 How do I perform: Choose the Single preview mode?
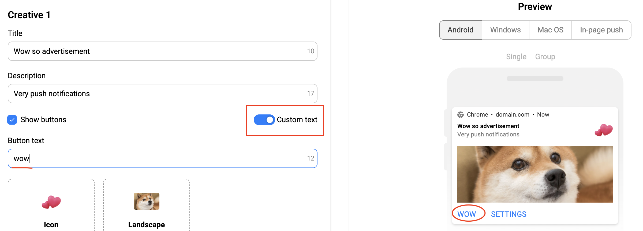(x=516, y=57)
